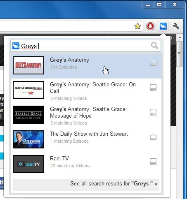
Task: Close the browser window
Action: (x=175, y=5)
